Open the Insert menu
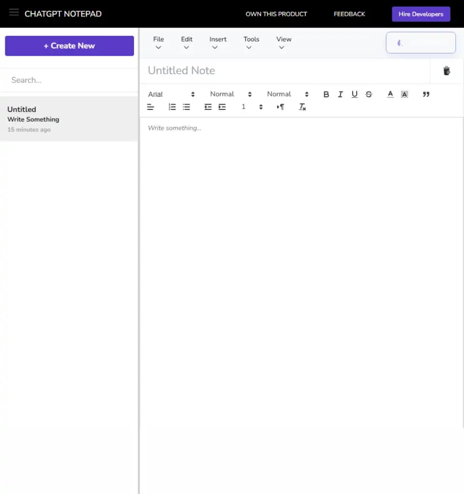Viewport: 464px width, 494px height. click(218, 43)
